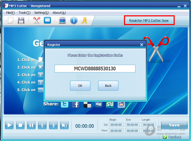Viewport: 191px width, 141px height.
Task: Click the Sel Begin time field
Action: click(116, 125)
